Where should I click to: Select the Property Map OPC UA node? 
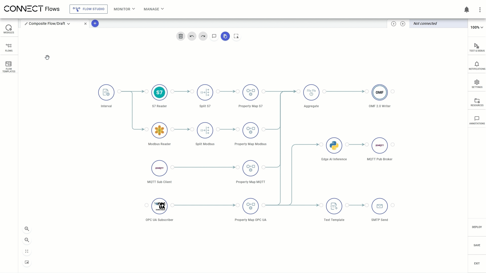[x=251, y=206]
